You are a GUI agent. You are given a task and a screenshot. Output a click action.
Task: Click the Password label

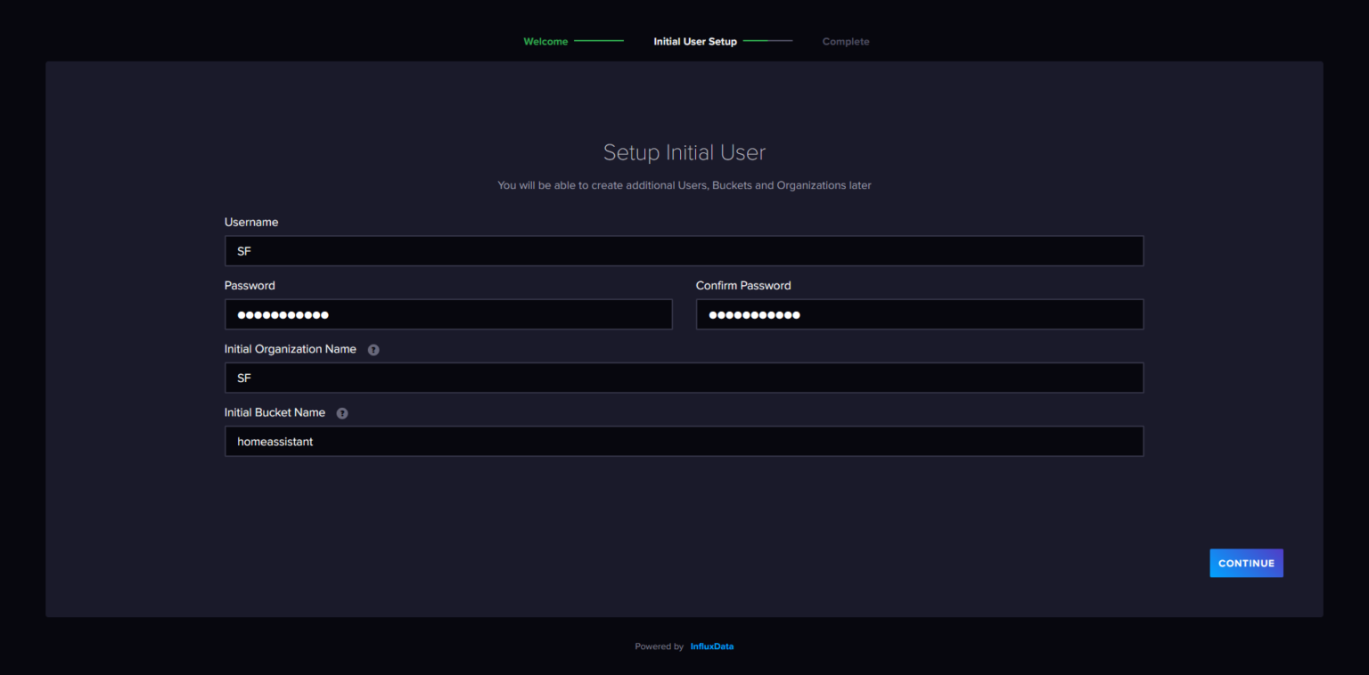[x=250, y=285]
